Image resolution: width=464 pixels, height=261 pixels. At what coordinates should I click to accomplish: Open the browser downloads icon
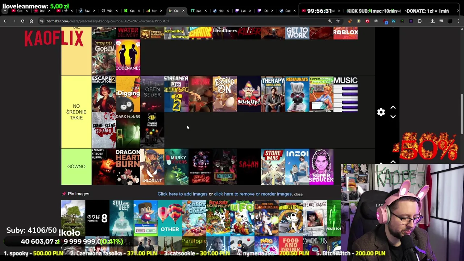click(x=432, y=21)
